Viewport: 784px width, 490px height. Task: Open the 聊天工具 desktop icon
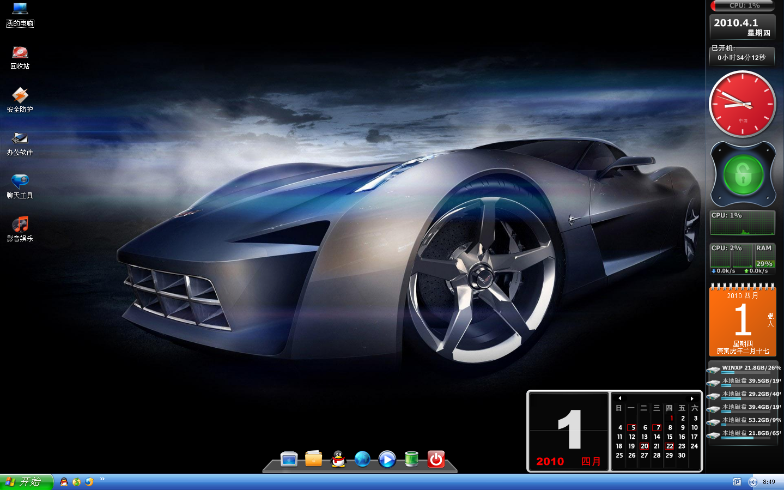20,186
